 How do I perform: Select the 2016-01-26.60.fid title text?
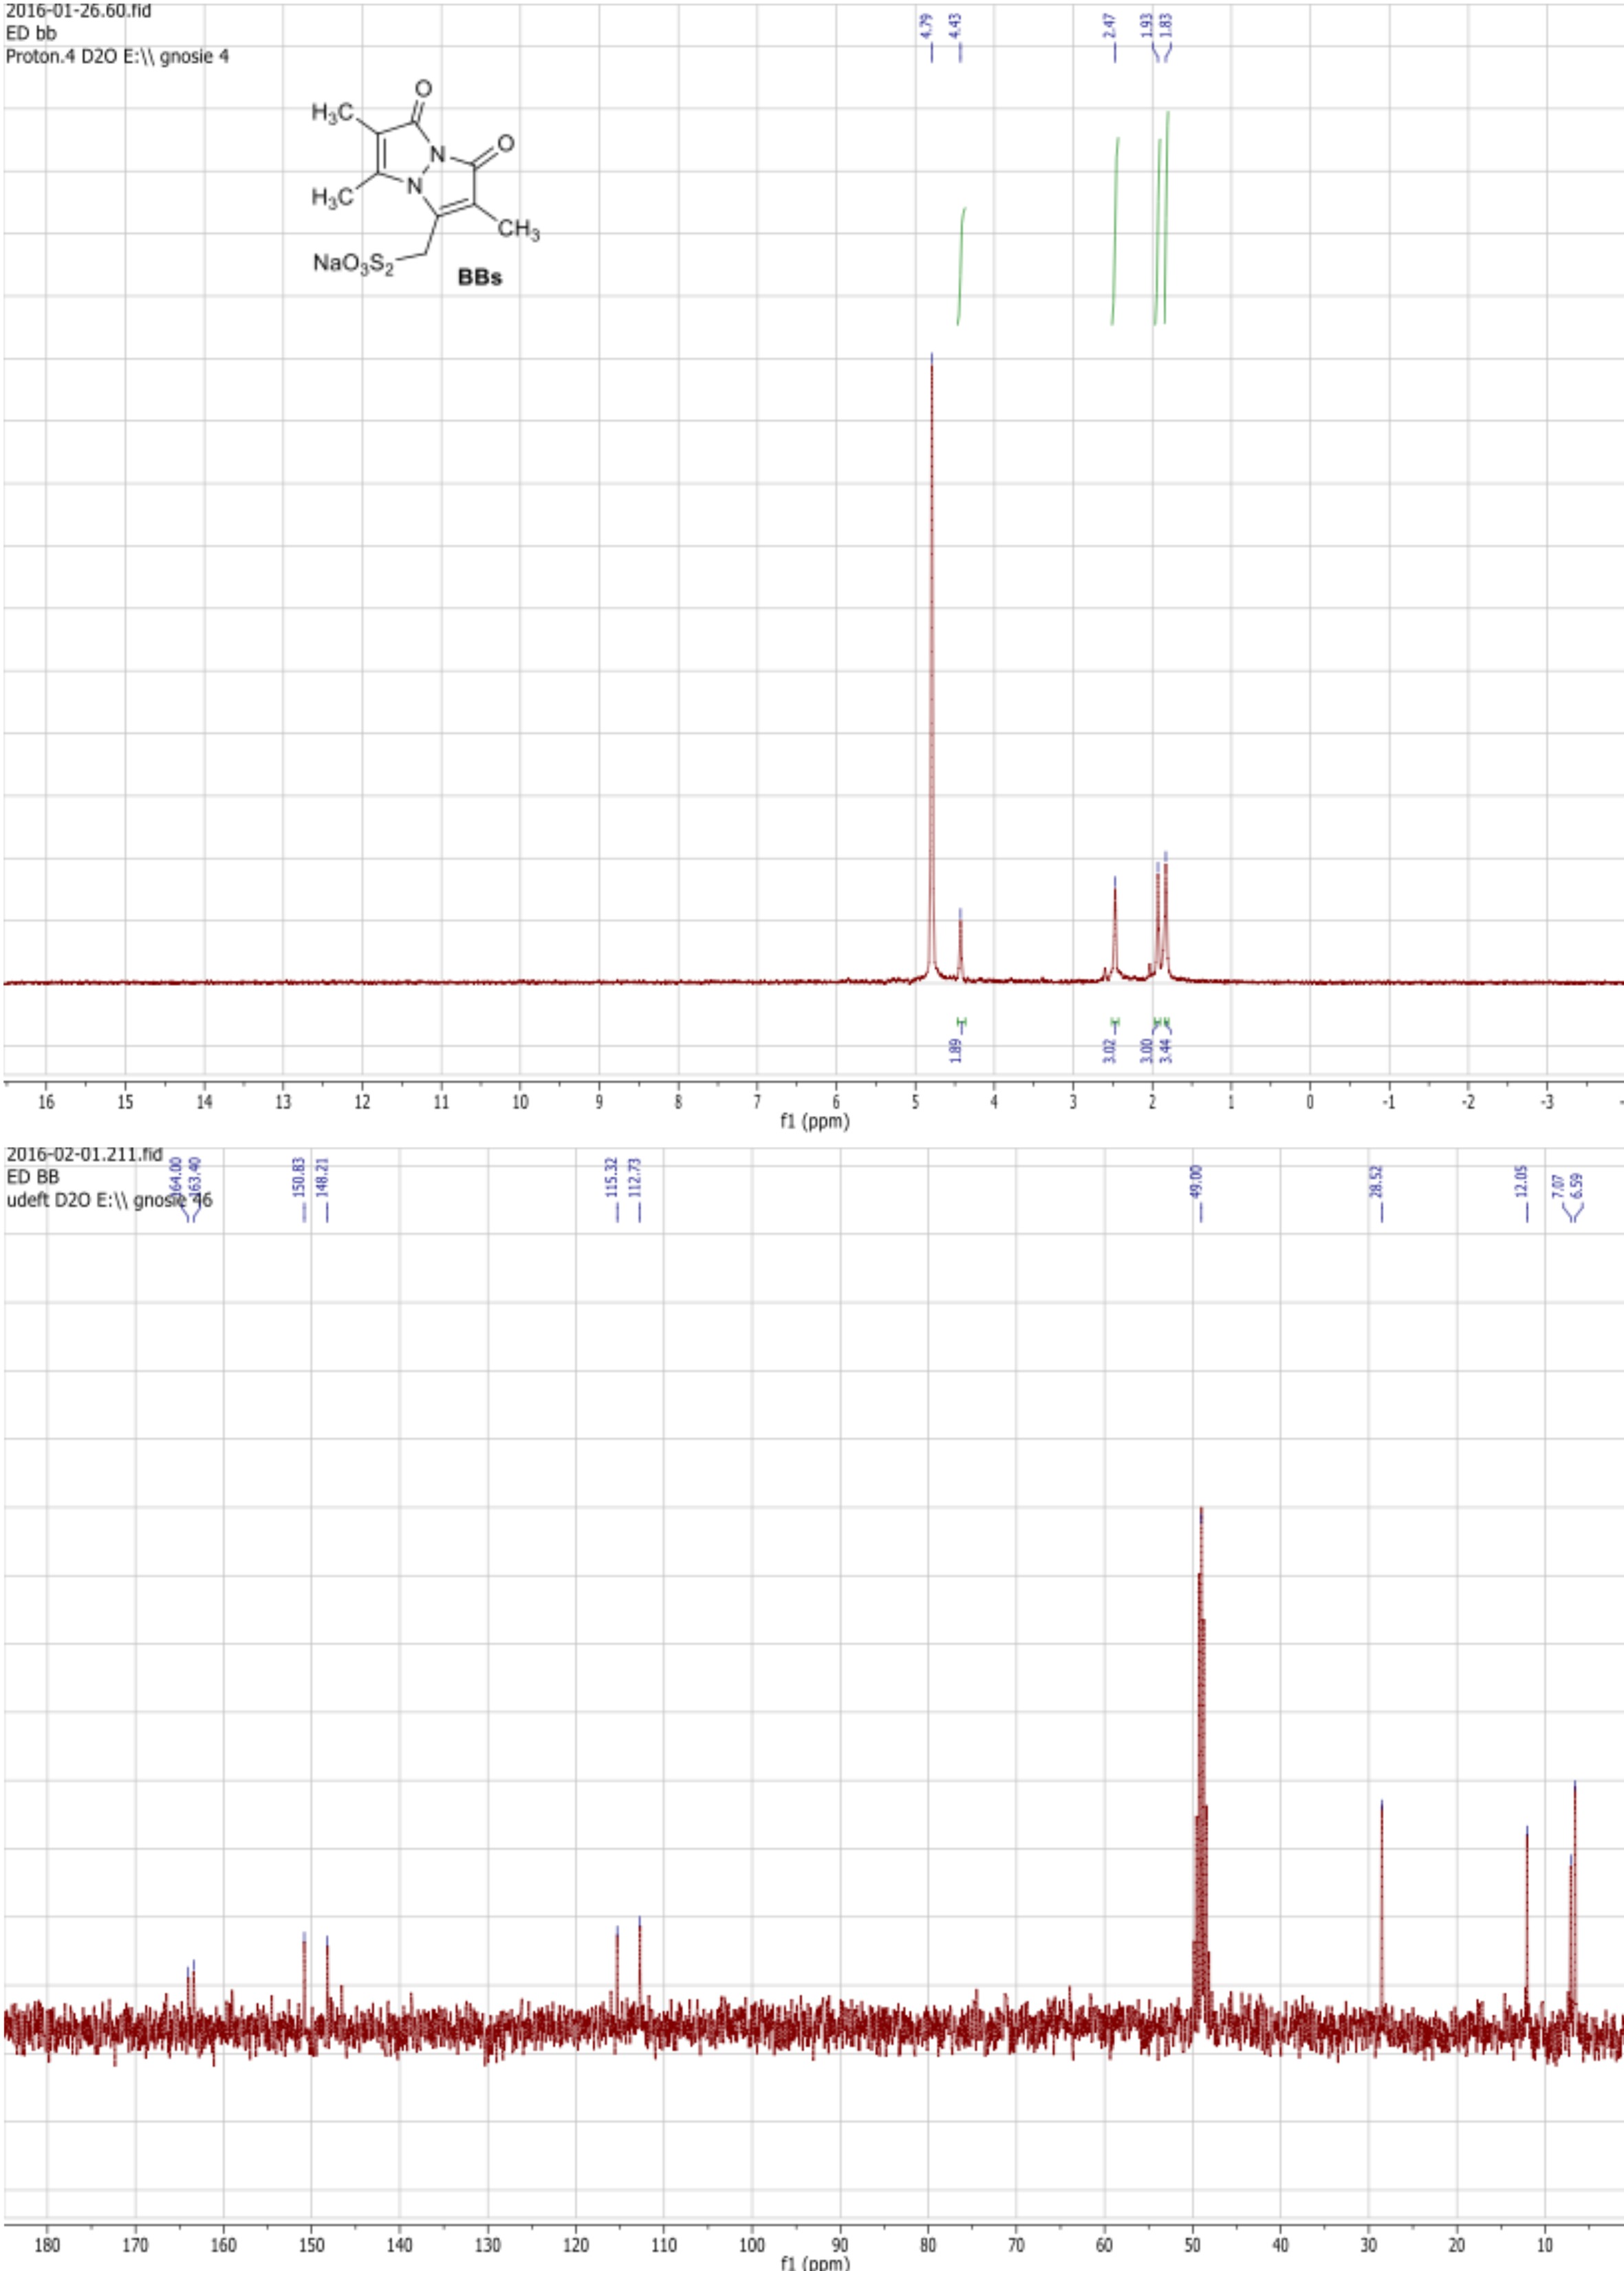point(78,11)
